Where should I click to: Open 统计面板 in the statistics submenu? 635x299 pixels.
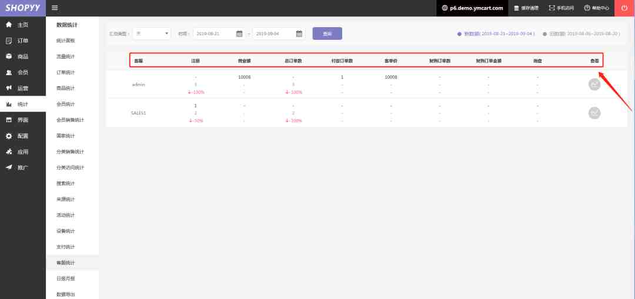click(66, 41)
